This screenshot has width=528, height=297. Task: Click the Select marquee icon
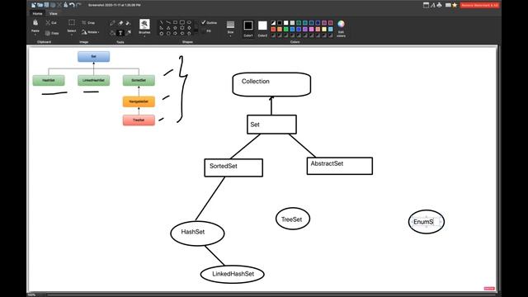coord(72,22)
